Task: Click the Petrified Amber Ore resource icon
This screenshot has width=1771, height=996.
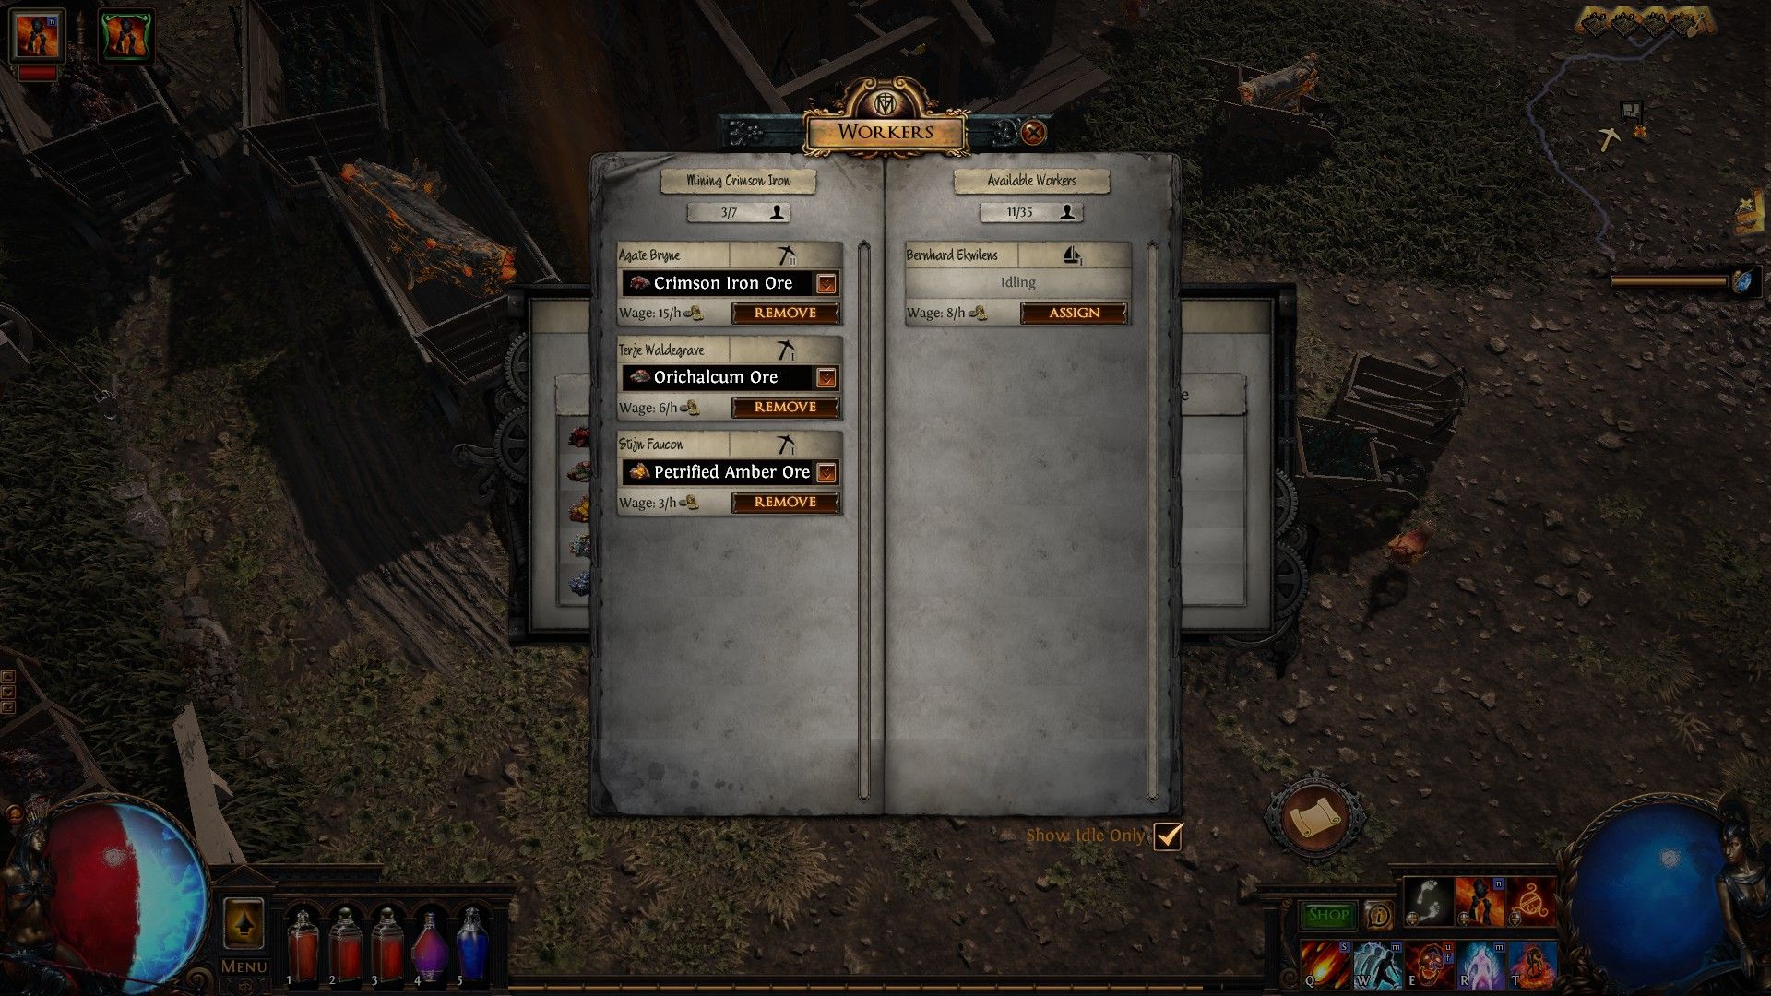Action: [x=635, y=470]
